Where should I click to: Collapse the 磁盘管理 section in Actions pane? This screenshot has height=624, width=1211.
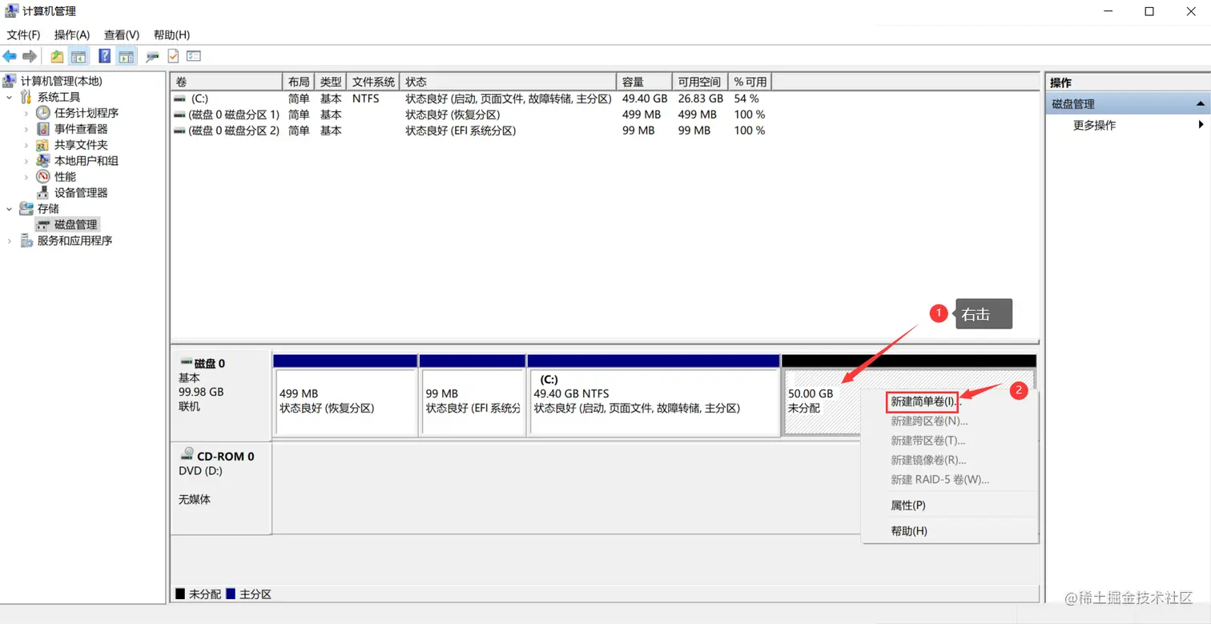tap(1200, 104)
